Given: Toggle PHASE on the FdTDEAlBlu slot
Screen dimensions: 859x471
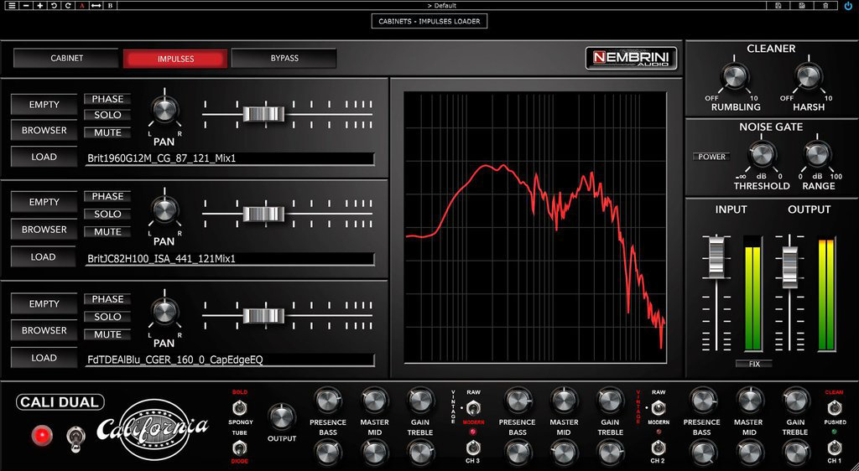Looking at the screenshot, I should (107, 299).
